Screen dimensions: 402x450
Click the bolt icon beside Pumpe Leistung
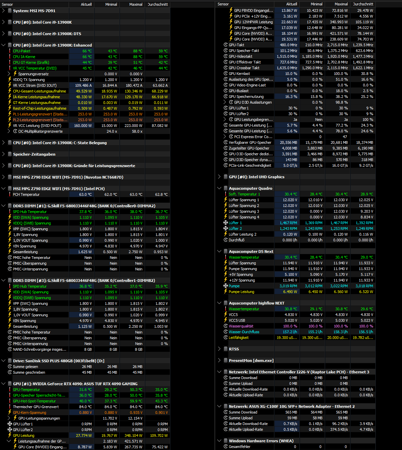pyautogui.click(x=226, y=292)
